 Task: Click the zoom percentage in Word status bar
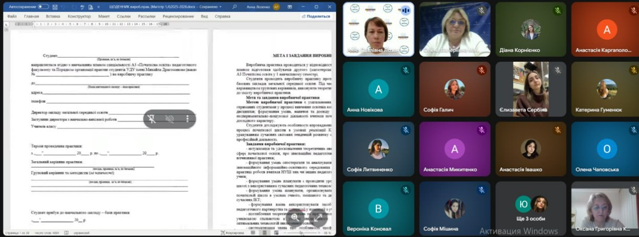326,232
